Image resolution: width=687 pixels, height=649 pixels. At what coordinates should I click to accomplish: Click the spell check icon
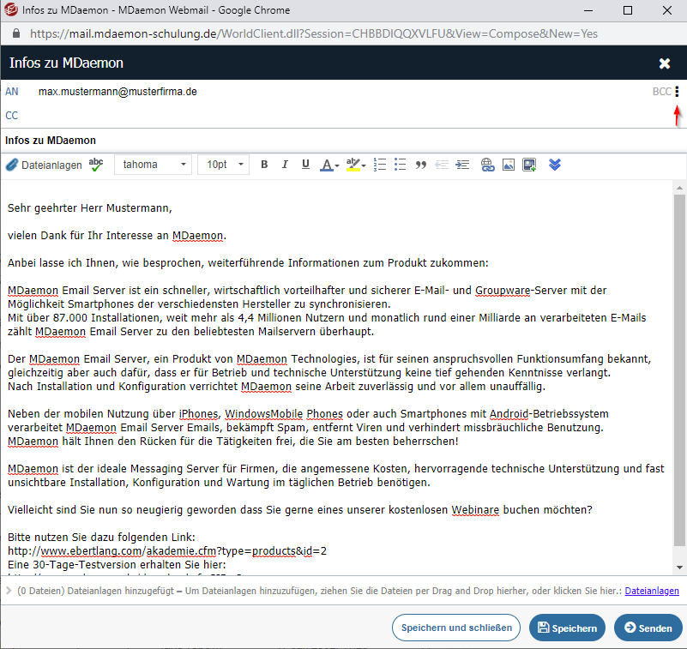[96, 165]
